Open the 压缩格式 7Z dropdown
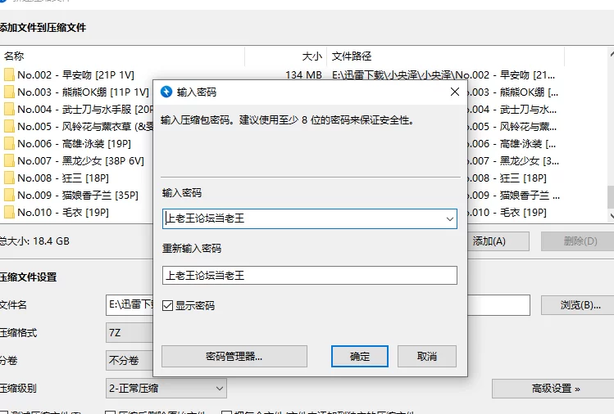The image size is (614, 414). (130, 333)
